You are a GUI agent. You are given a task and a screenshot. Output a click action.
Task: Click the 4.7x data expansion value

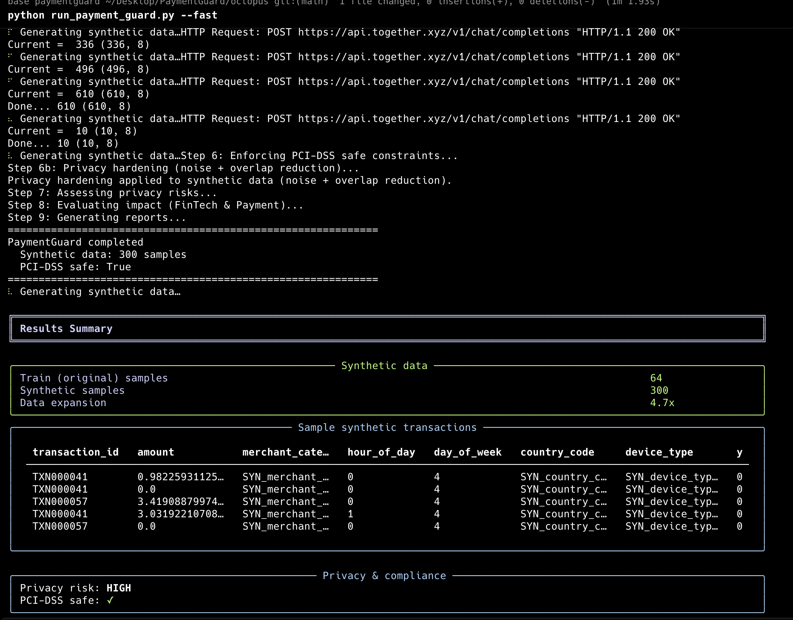(x=662, y=403)
